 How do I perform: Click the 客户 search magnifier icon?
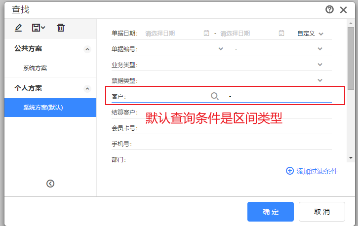pos(215,96)
